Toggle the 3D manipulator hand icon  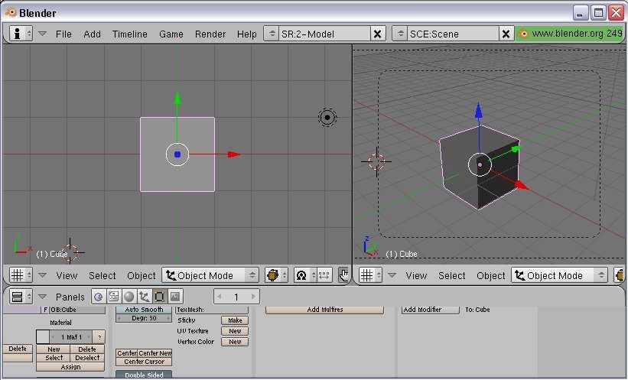pos(344,275)
